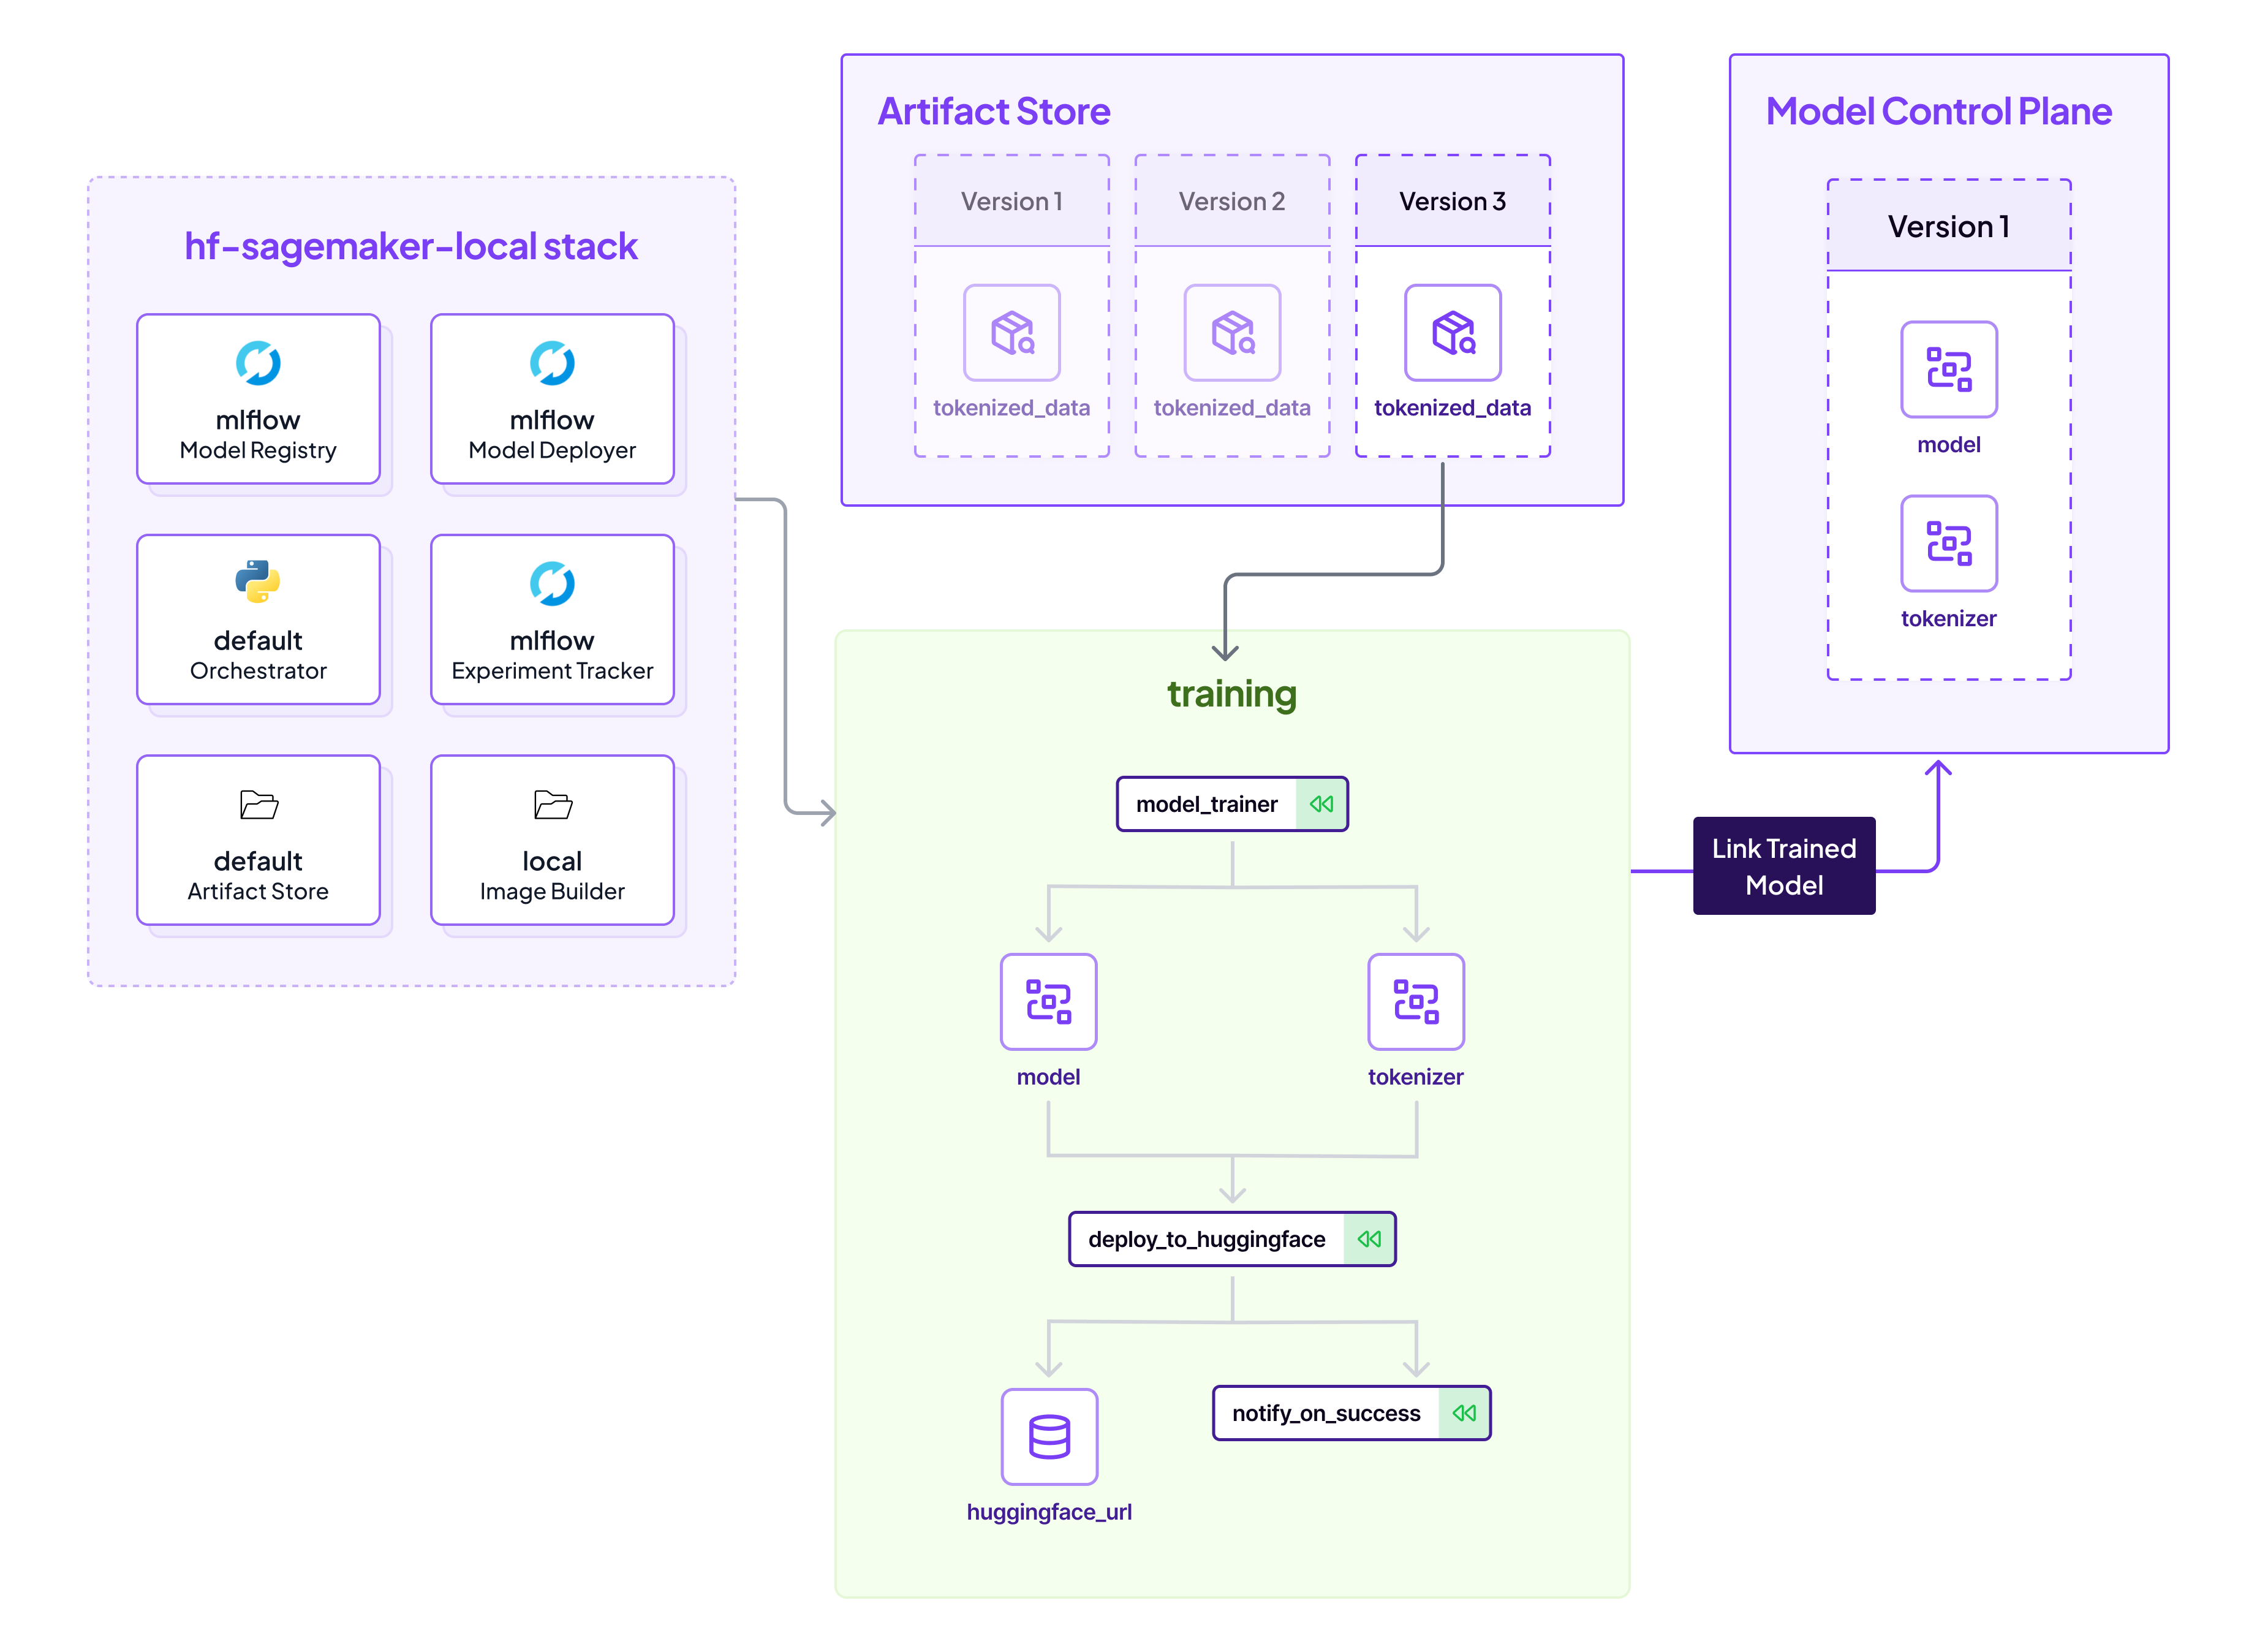Click the Link Trained Model button
This screenshot has width=2257, height=1652.
pyautogui.click(x=1783, y=865)
